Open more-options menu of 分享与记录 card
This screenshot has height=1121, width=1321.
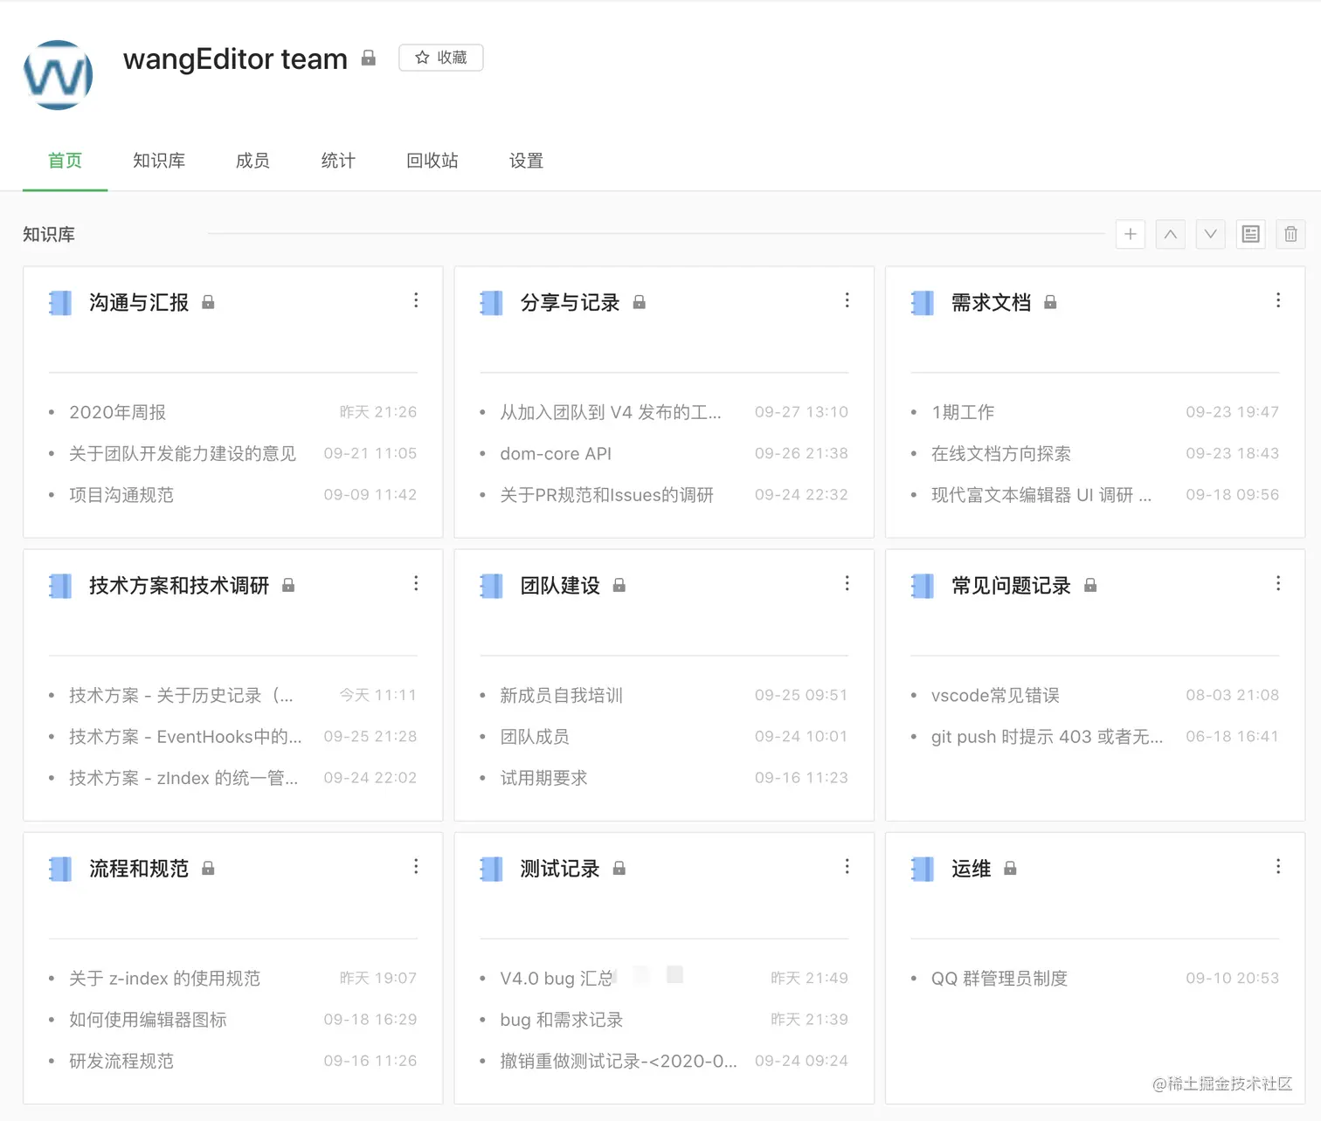pos(847,300)
